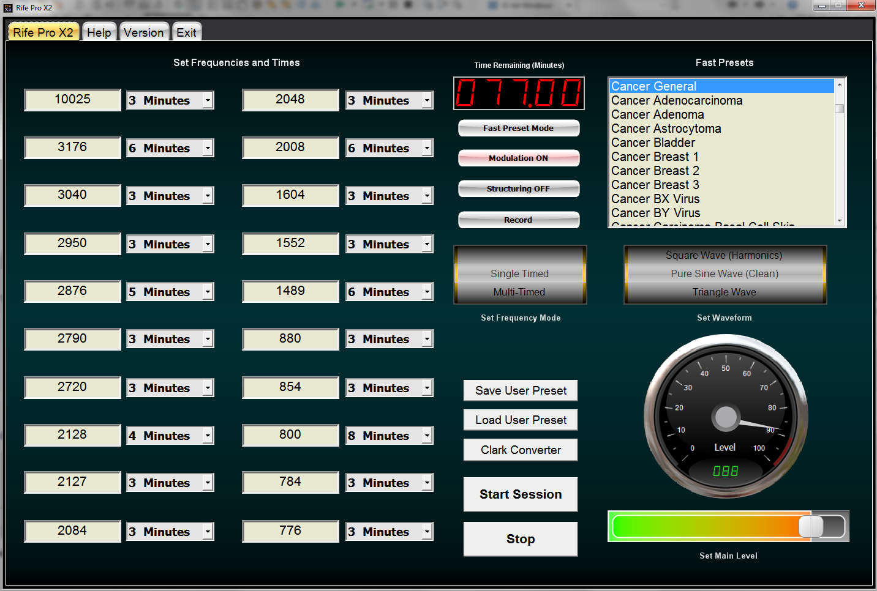Choose Pure Sine Wave (Clean) waveform
877x591 pixels.
coord(724,273)
